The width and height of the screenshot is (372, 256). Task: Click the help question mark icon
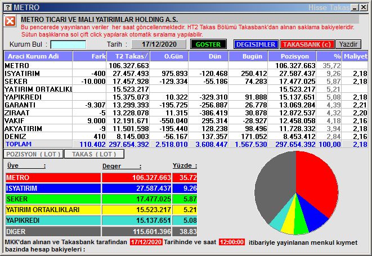pyautogui.click(x=8, y=7)
